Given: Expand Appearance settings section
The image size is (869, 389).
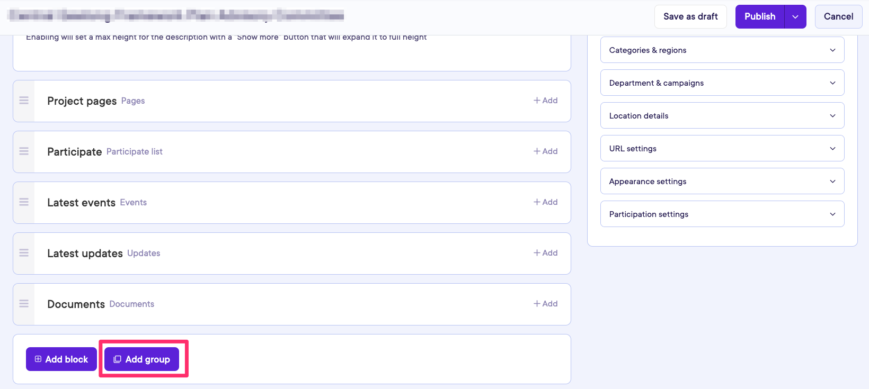Looking at the screenshot, I should click(x=722, y=182).
